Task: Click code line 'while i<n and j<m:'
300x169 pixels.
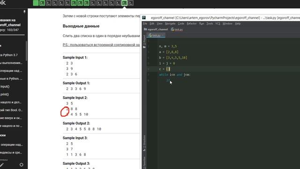Action: click(175, 75)
